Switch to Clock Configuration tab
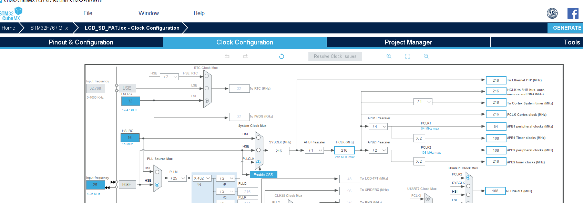The height and width of the screenshot is (203, 583). (x=245, y=42)
